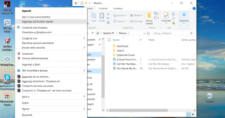Click the Rinomina button
The width and height of the screenshot is (225, 118).
[136, 21]
